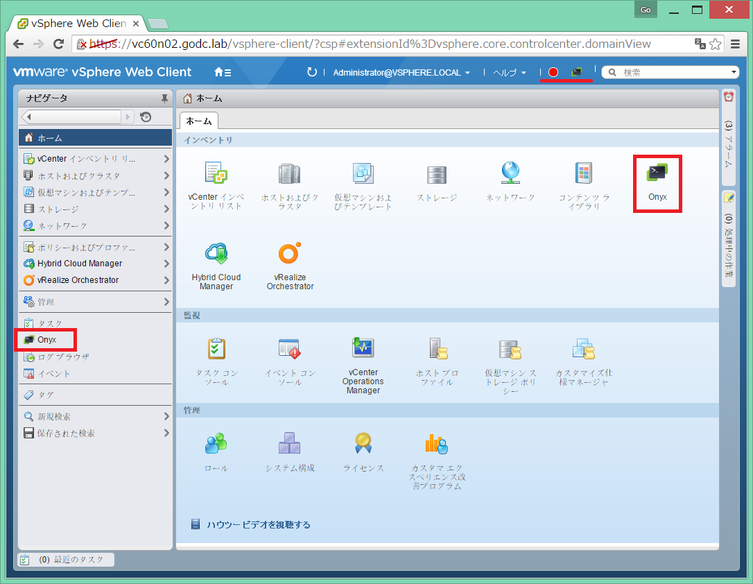Click the home menu icon in header

[223, 72]
